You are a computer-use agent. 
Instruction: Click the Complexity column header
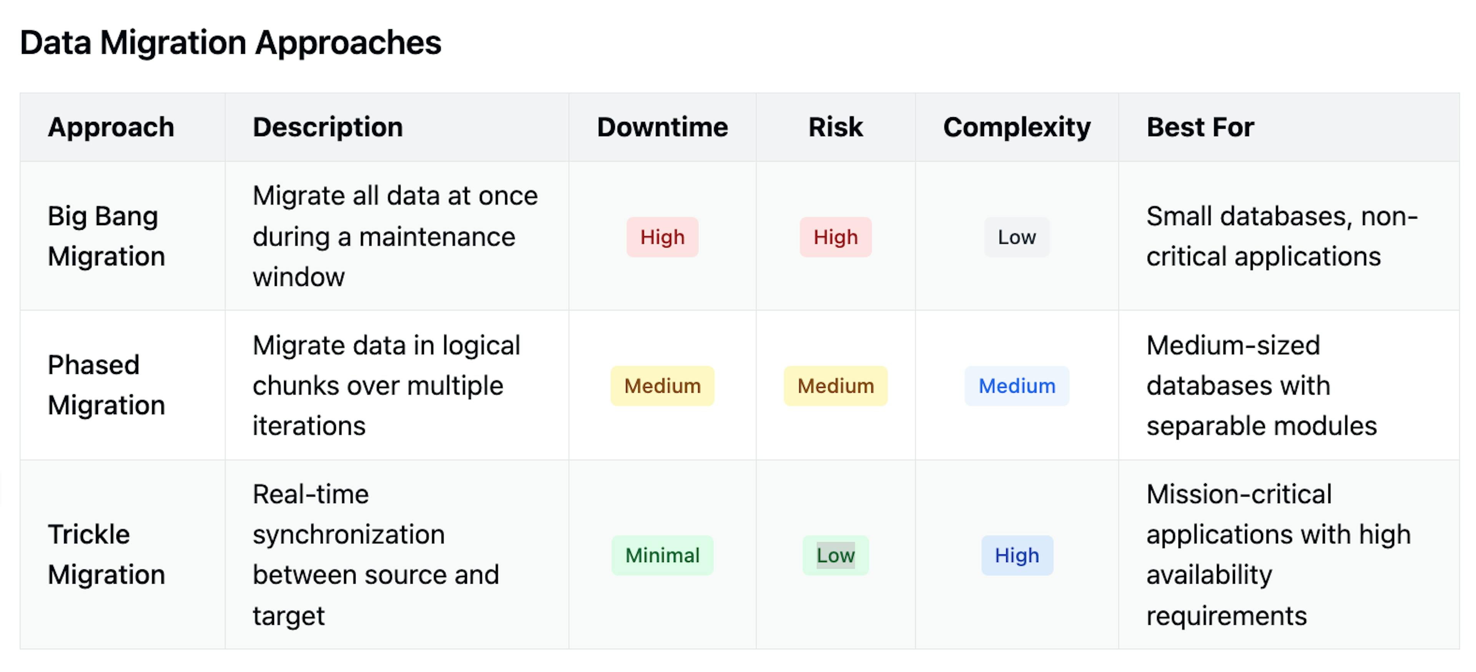click(1016, 127)
